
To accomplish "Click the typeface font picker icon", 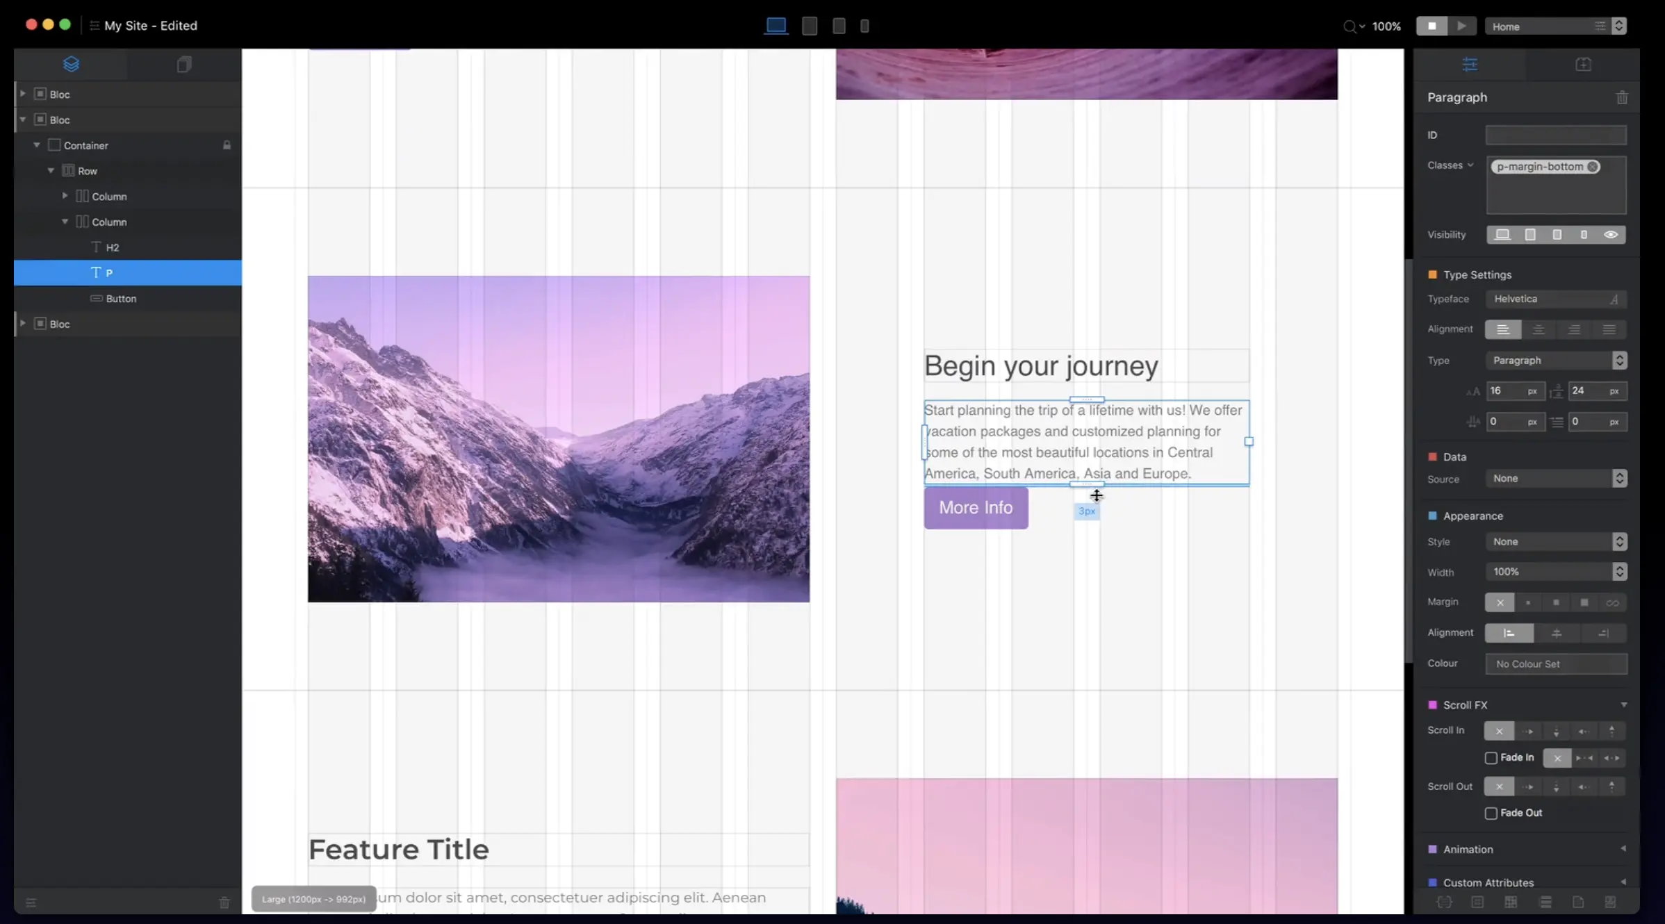I will tap(1614, 299).
